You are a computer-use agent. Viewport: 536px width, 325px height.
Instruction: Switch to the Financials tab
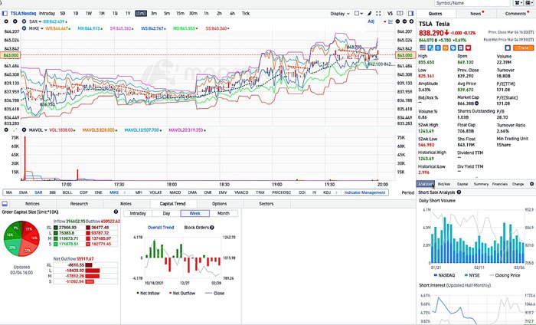[500, 184]
